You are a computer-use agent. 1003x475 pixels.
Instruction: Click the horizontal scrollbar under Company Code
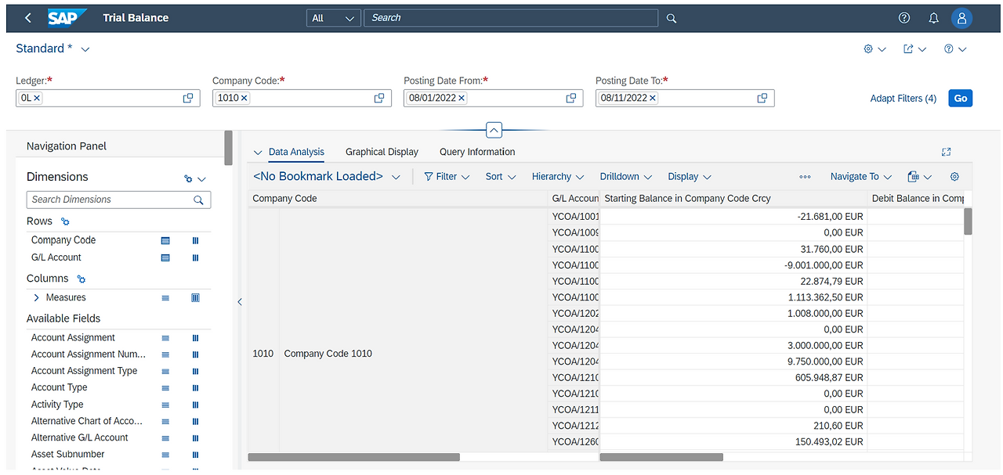[x=353, y=457]
